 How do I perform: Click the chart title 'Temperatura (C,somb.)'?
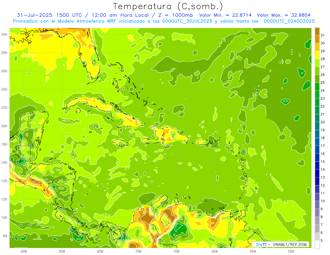click(168, 7)
